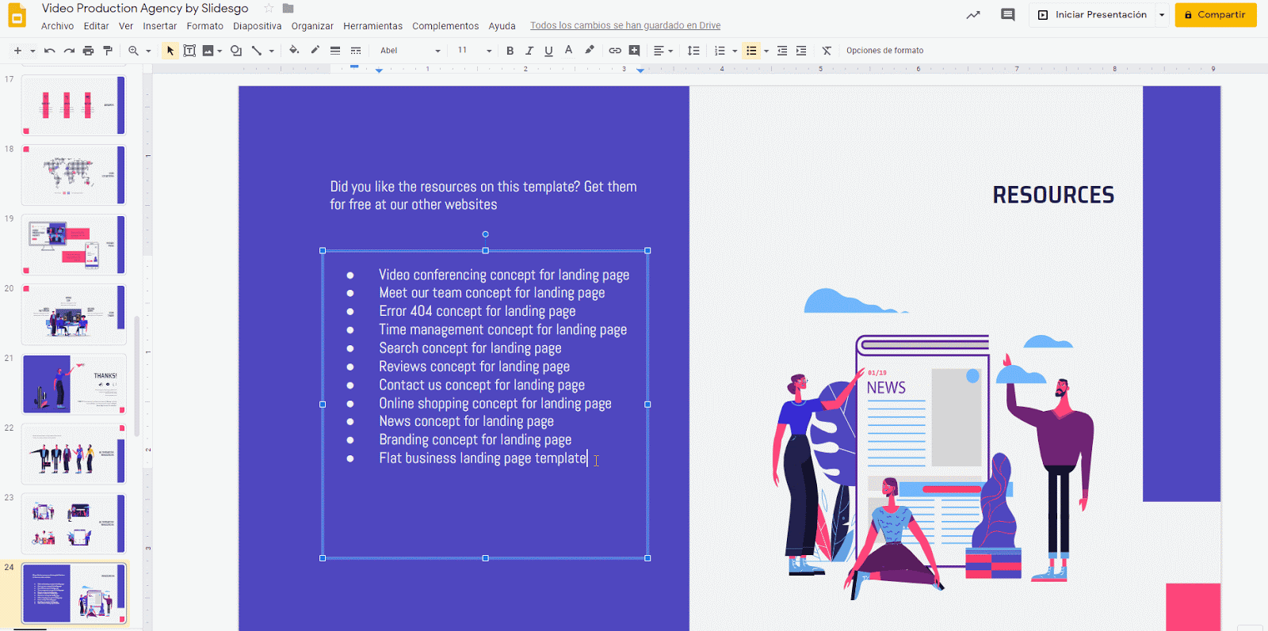Open the text alignment dropdown
This screenshot has height=631, width=1268.
pyautogui.click(x=663, y=51)
